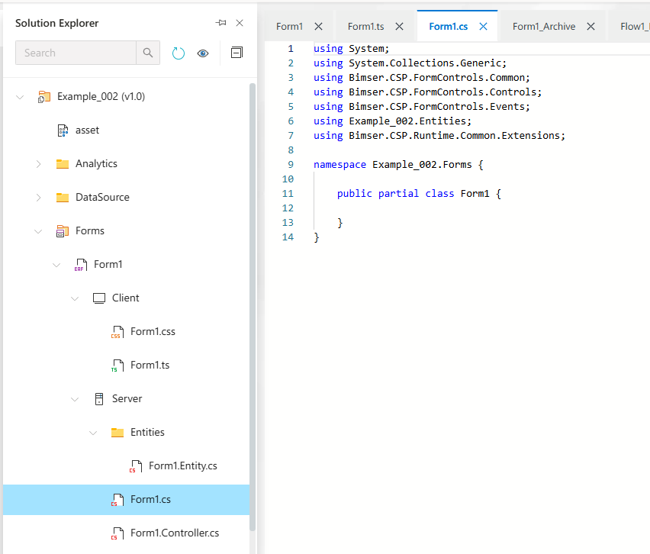Open Form1.cs from the tree
This screenshot has height=554, width=650.
tap(150, 500)
